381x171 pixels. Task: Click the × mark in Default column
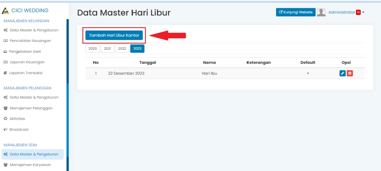pyautogui.click(x=308, y=73)
